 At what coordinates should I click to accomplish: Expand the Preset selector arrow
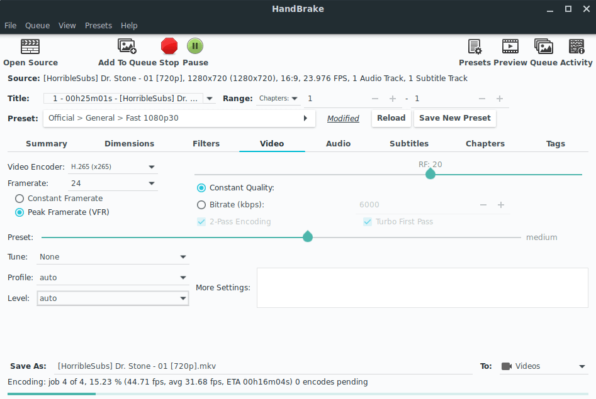(305, 119)
